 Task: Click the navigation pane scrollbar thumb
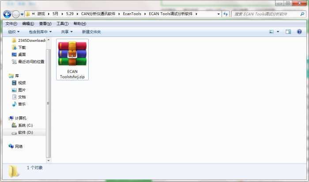(48, 103)
